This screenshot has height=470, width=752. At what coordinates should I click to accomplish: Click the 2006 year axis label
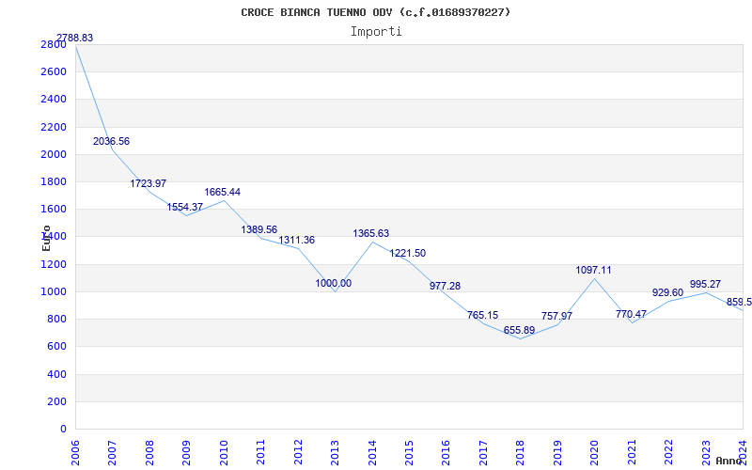click(x=75, y=452)
